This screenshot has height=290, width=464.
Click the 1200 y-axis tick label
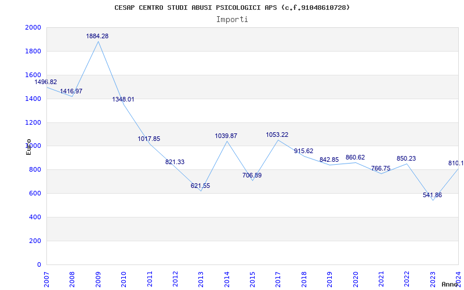coord(33,122)
